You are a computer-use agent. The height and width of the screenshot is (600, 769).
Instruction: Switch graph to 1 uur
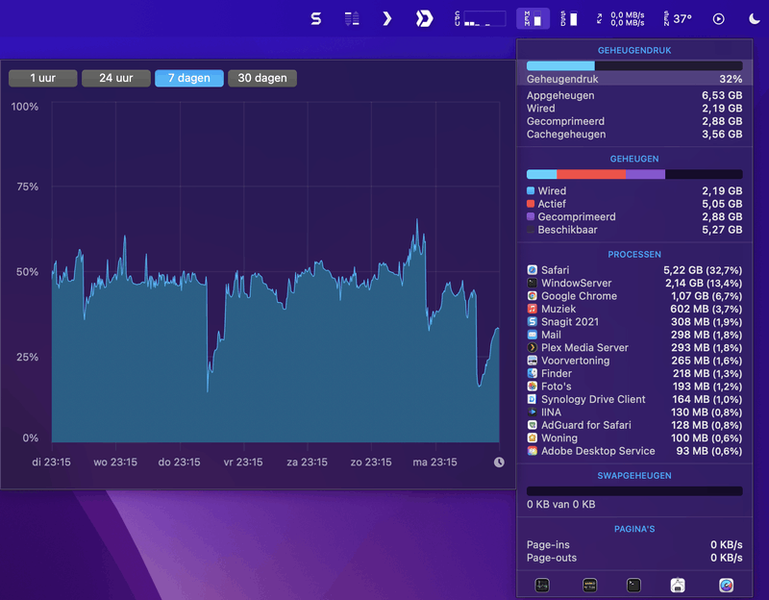click(42, 78)
